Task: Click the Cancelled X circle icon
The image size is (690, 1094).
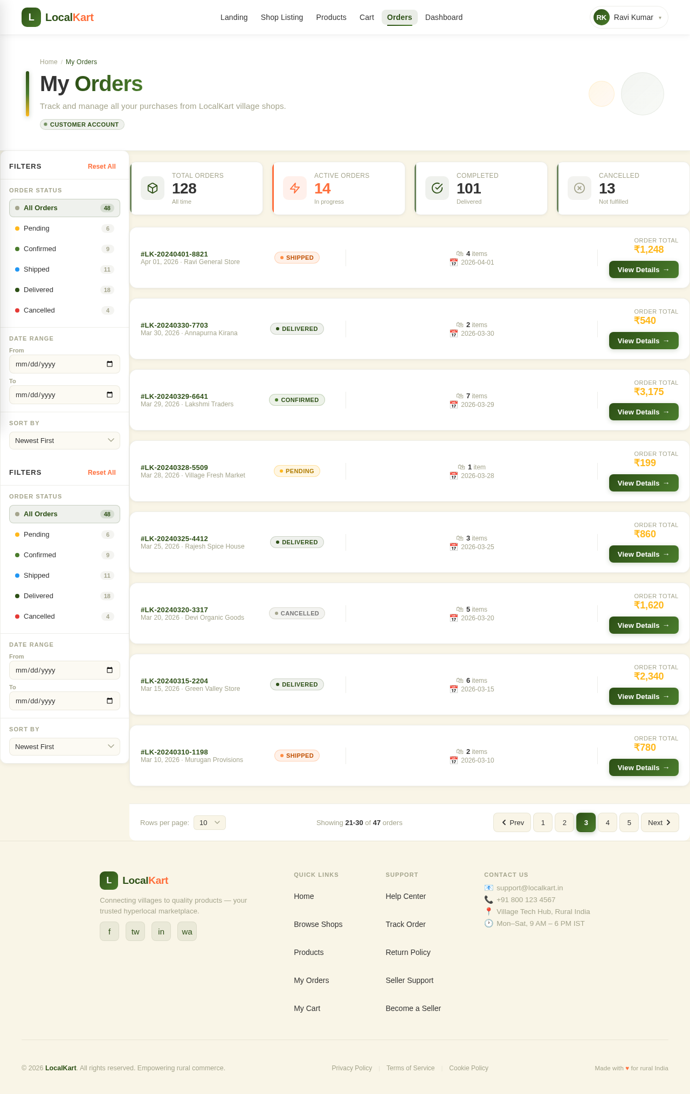Action: click(x=579, y=188)
